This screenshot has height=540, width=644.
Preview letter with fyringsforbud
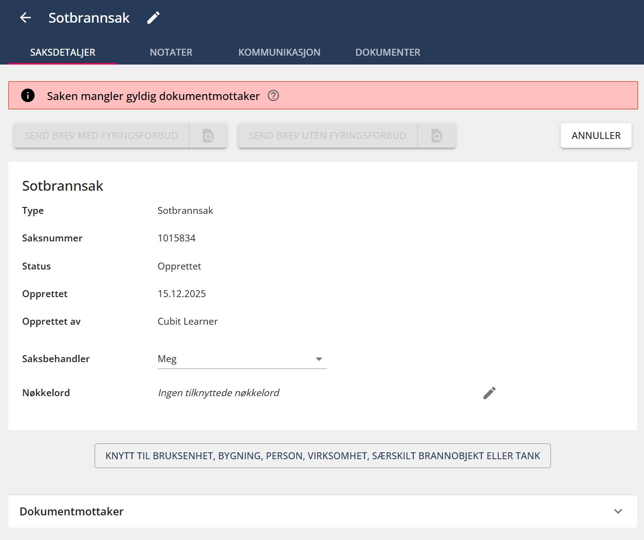click(208, 135)
